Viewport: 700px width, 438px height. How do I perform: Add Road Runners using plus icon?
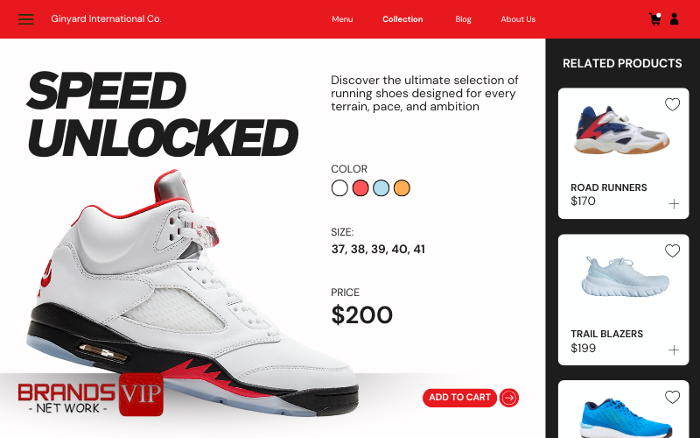click(674, 204)
